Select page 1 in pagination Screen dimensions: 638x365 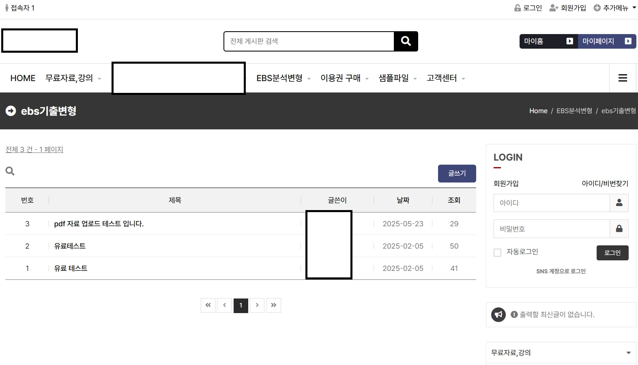241,305
